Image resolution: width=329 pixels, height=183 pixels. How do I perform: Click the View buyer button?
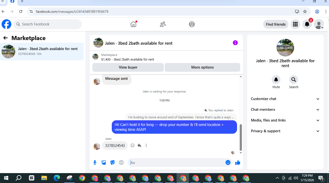click(x=128, y=67)
